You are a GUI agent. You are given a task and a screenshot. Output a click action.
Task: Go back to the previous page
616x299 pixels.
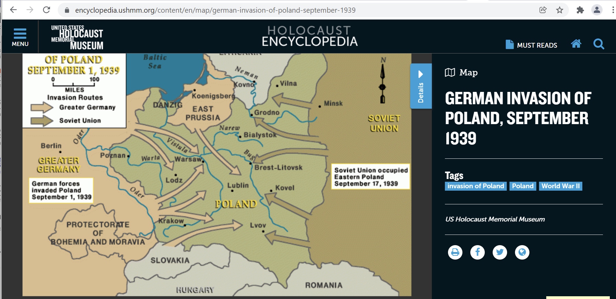(x=13, y=10)
